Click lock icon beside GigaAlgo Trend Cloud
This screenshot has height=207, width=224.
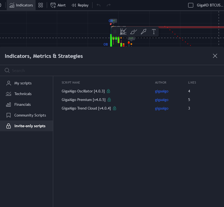tap(114, 108)
